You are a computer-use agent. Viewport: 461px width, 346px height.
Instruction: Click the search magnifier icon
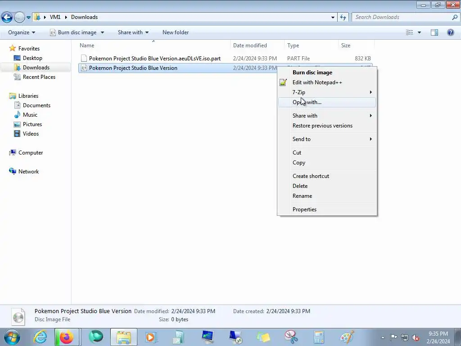point(455,17)
